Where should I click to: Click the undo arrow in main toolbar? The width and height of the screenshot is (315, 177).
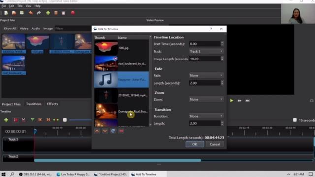(31, 13)
